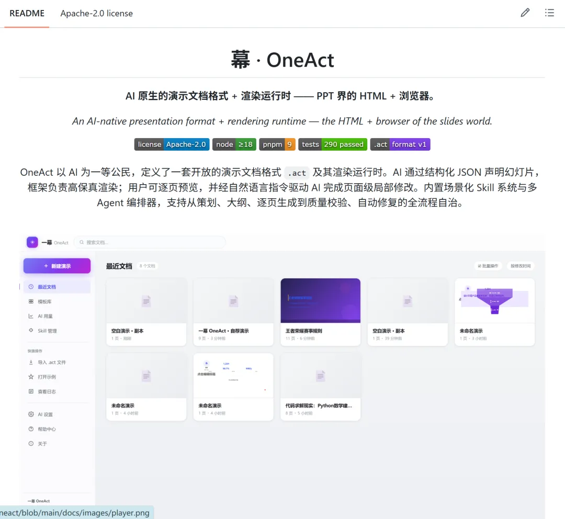Click the tests 290 passed badge
The height and width of the screenshot is (519, 565).
tap(333, 144)
